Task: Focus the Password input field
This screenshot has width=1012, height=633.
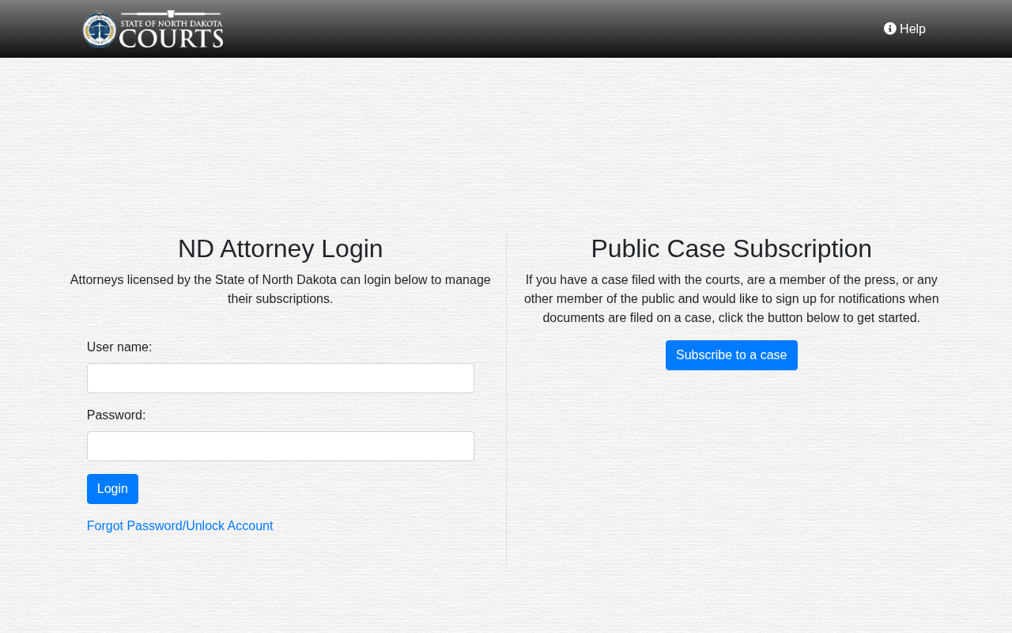Action: 281,446
